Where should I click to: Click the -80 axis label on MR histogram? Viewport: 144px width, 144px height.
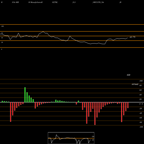pos(141,122)
